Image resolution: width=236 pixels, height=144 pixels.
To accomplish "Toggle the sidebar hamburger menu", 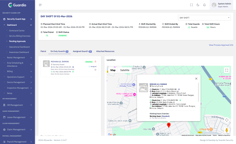I will point(40,5).
